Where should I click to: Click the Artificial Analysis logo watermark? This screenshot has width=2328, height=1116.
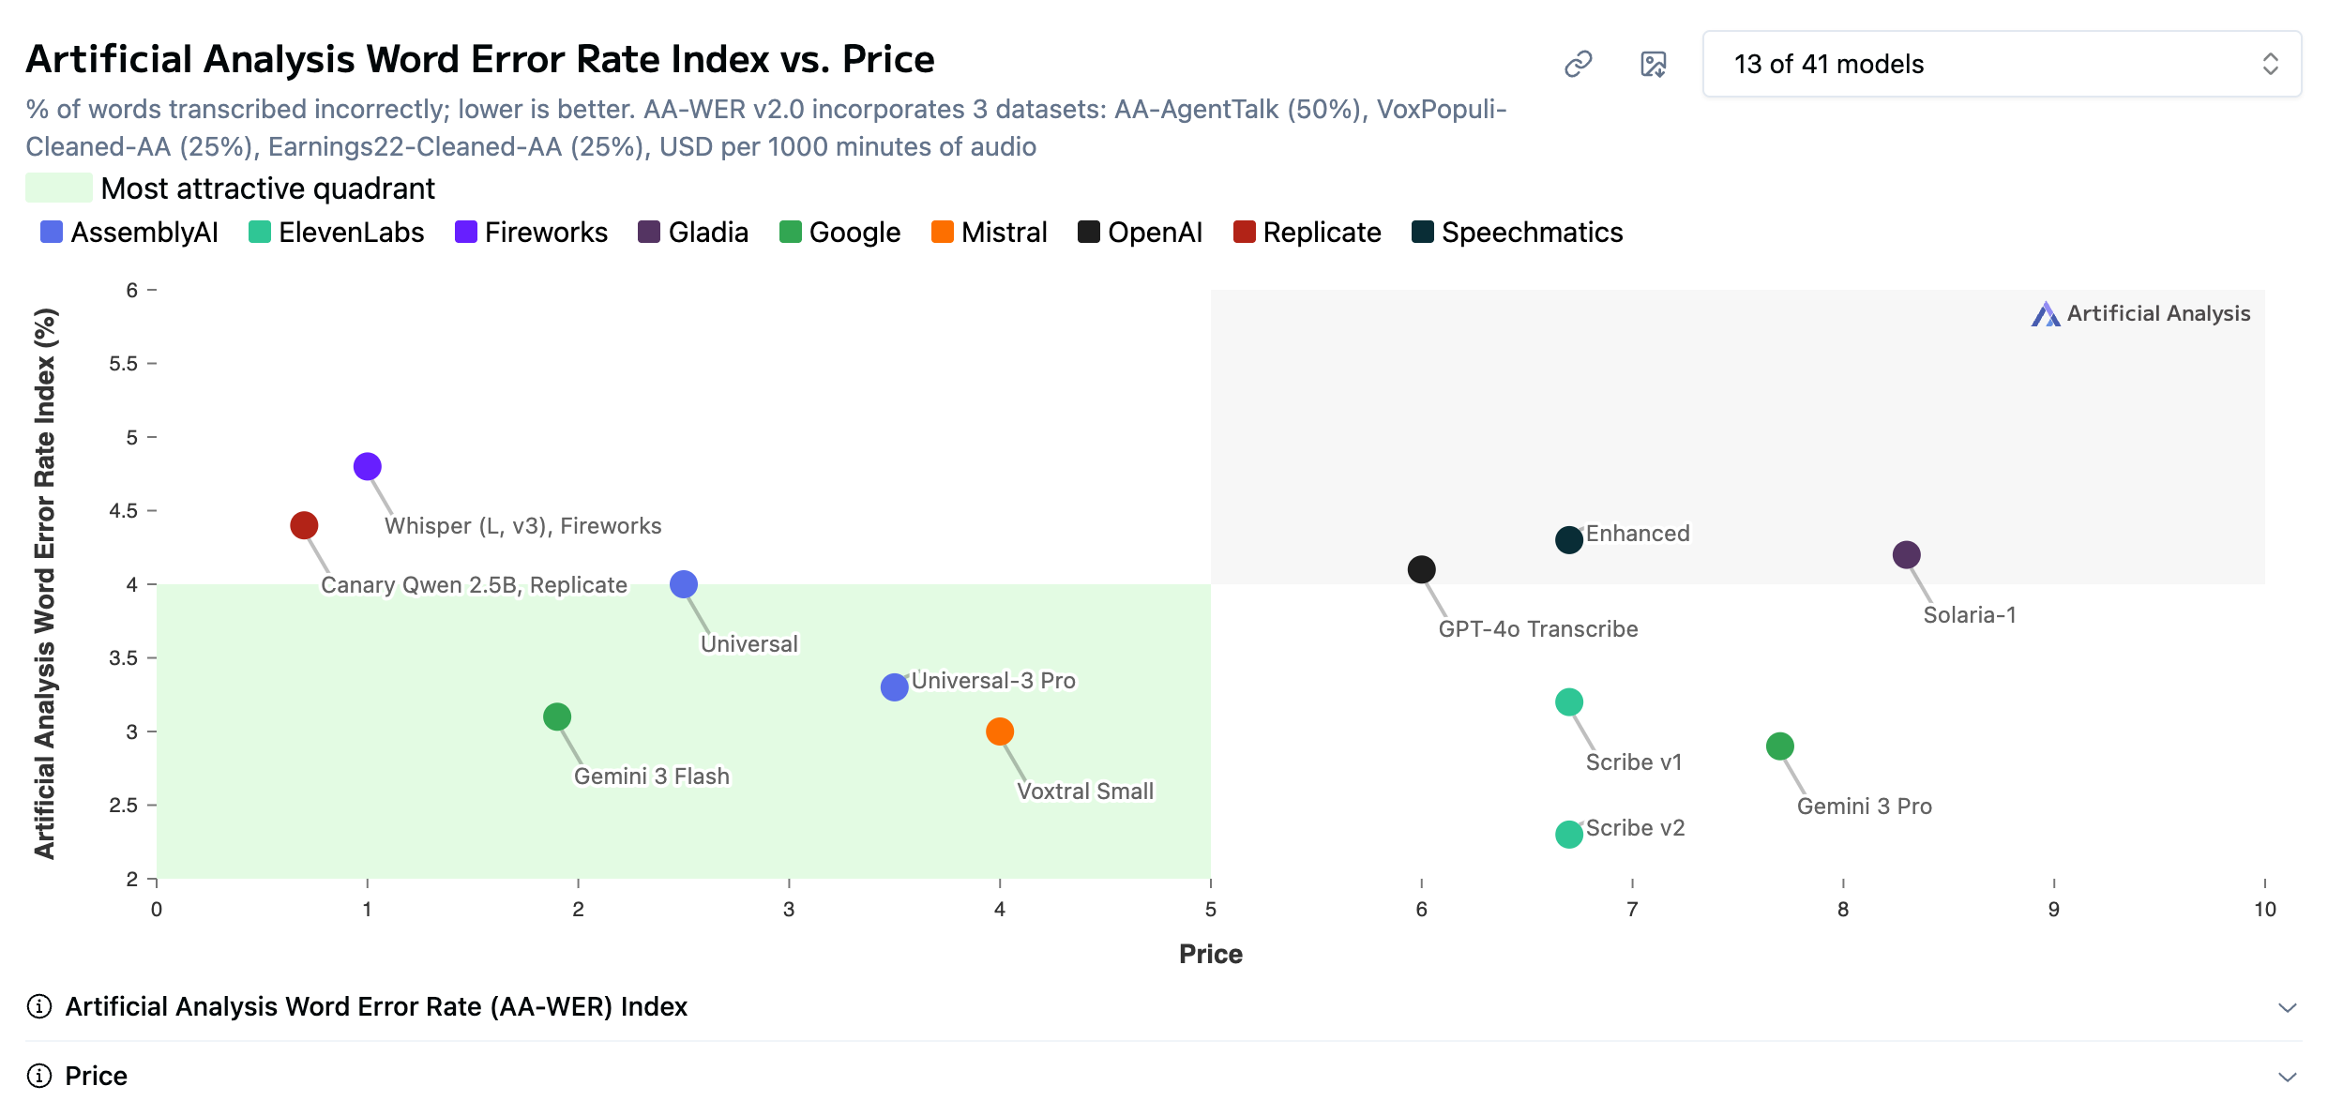[x=2140, y=314]
